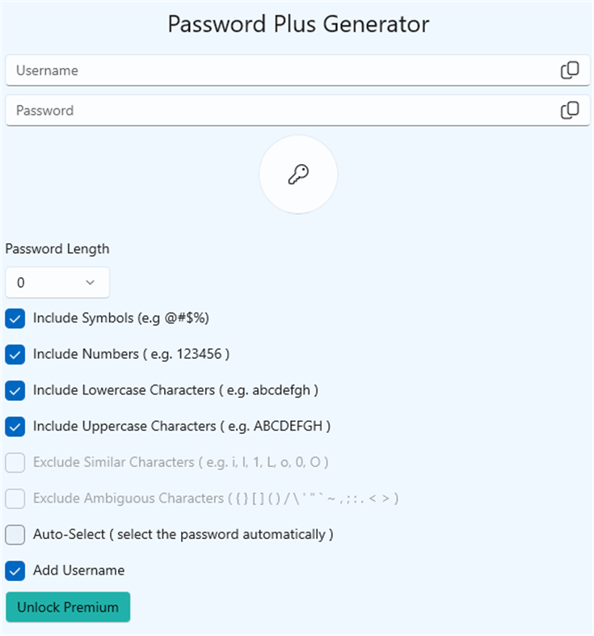This screenshot has width=594, height=636.
Task: Enable Auto-Select password option
Action: point(15,534)
